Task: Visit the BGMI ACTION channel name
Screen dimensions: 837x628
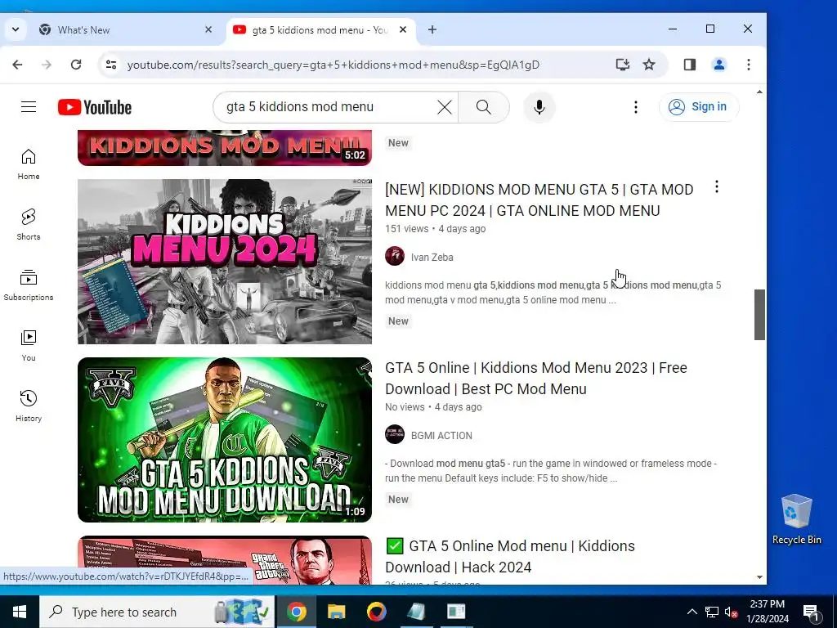Action: [441, 436]
